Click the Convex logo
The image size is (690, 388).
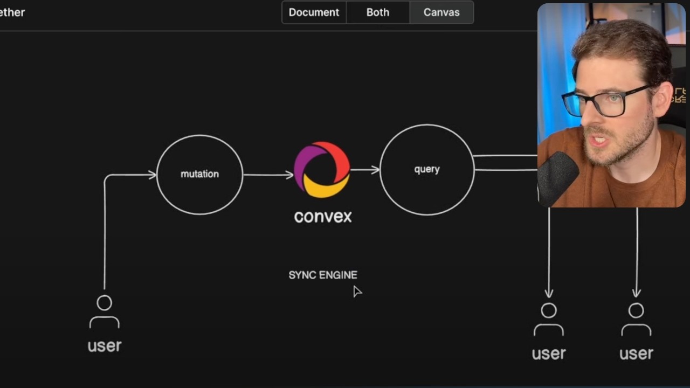click(322, 169)
